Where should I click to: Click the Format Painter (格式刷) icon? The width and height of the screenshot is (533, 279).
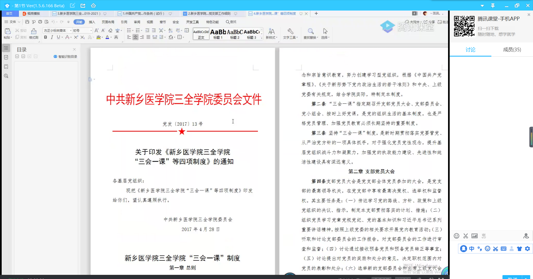click(34, 33)
